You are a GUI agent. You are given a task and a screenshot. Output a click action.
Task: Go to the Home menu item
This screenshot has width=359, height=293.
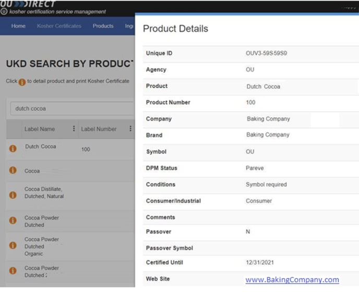tap(18, 26)
